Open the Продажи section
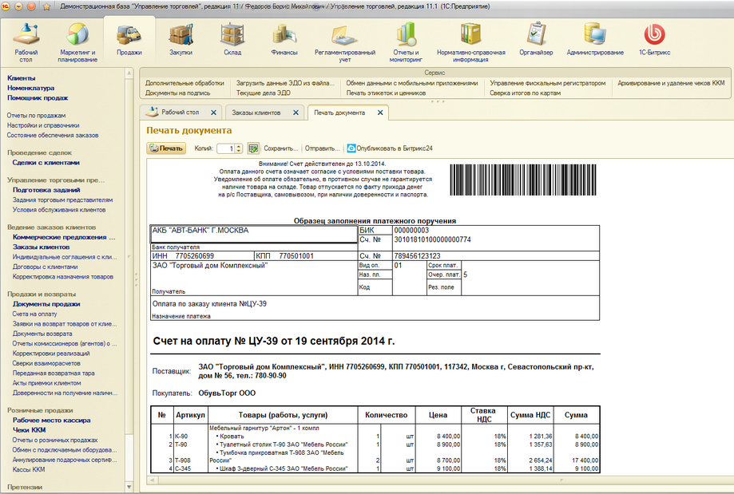This screenshot has height=494, width=734. (129, 40)
